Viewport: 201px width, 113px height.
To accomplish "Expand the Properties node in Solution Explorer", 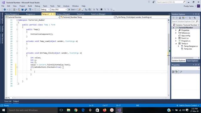I will pos(176,30).
